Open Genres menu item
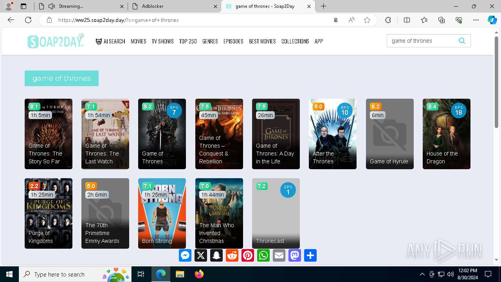This screenshot has height=282, width=501. 210,41
